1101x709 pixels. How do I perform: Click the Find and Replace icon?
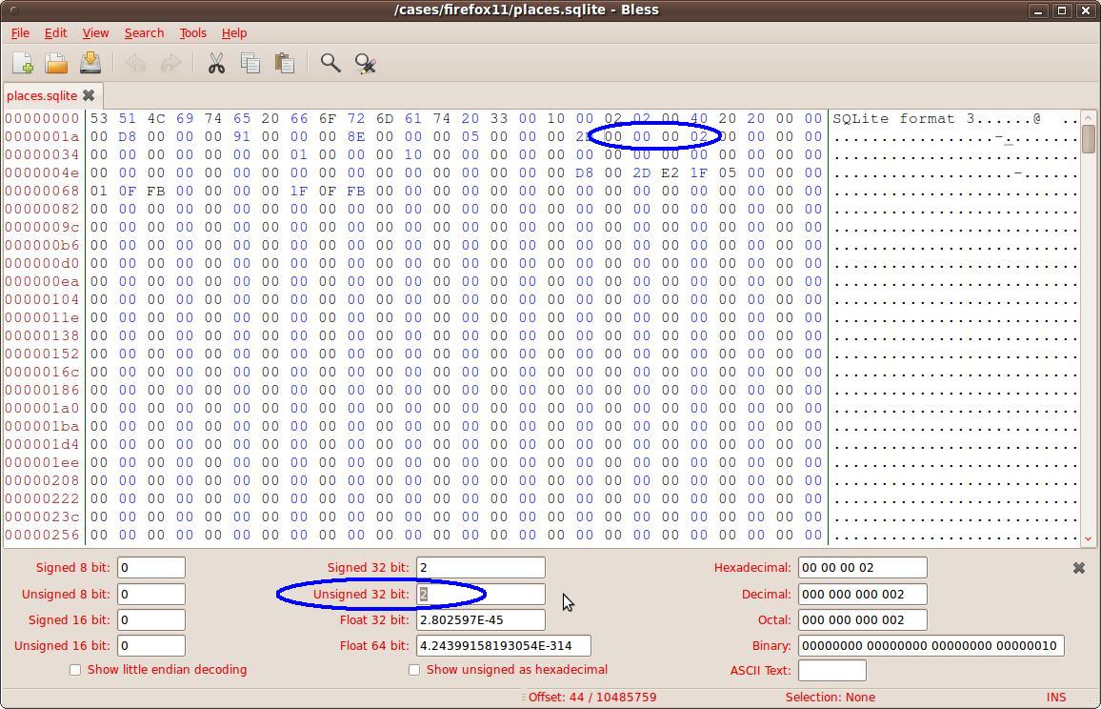[365, 63]
